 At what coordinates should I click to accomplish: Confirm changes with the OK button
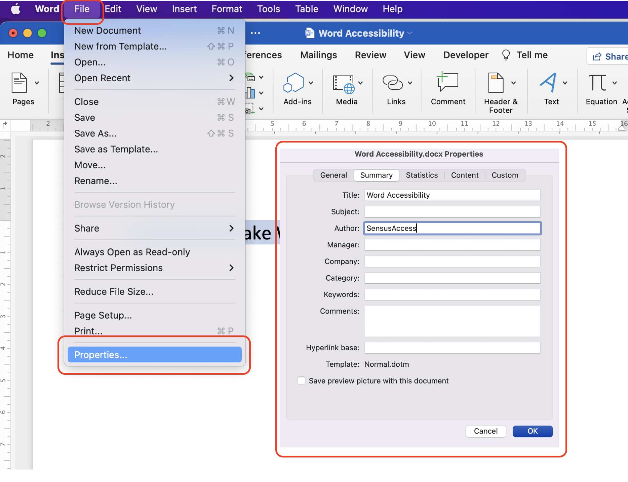pos(532,431)
